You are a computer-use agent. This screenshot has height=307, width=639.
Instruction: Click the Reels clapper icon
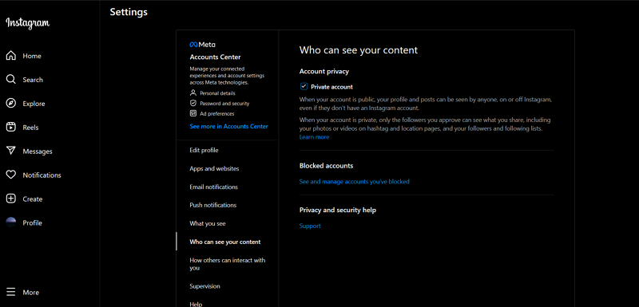(11, 128)
